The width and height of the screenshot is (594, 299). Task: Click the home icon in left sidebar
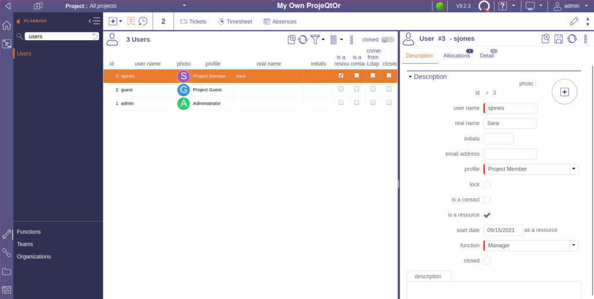coord(6,26)
